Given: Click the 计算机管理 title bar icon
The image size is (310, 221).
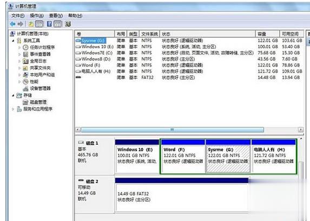Looking at the screenshot, I should pos(11,6).
